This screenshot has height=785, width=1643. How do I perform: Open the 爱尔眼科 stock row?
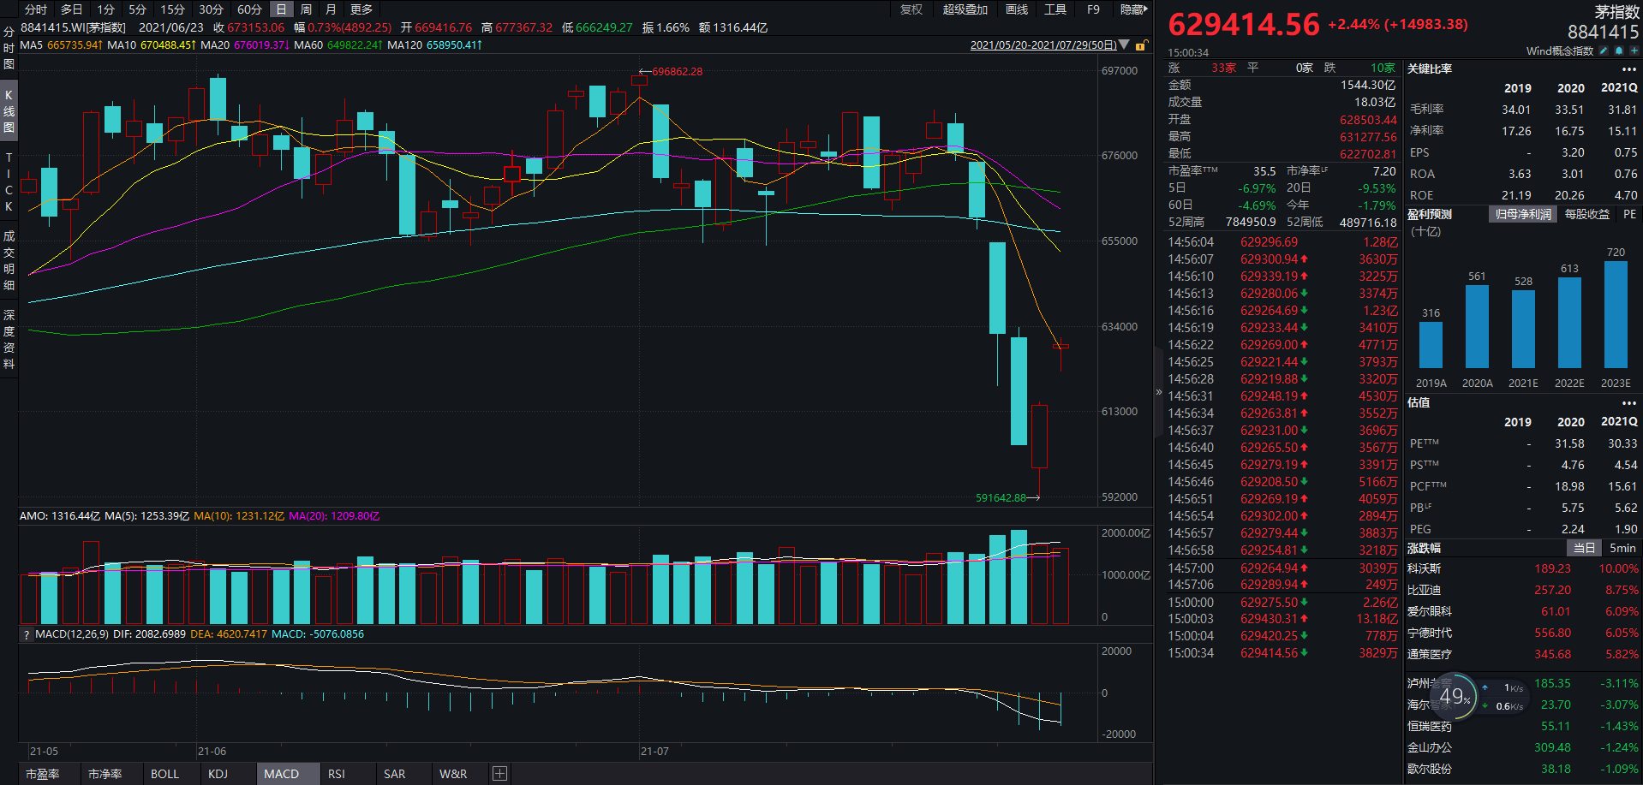click(1523, 611)
